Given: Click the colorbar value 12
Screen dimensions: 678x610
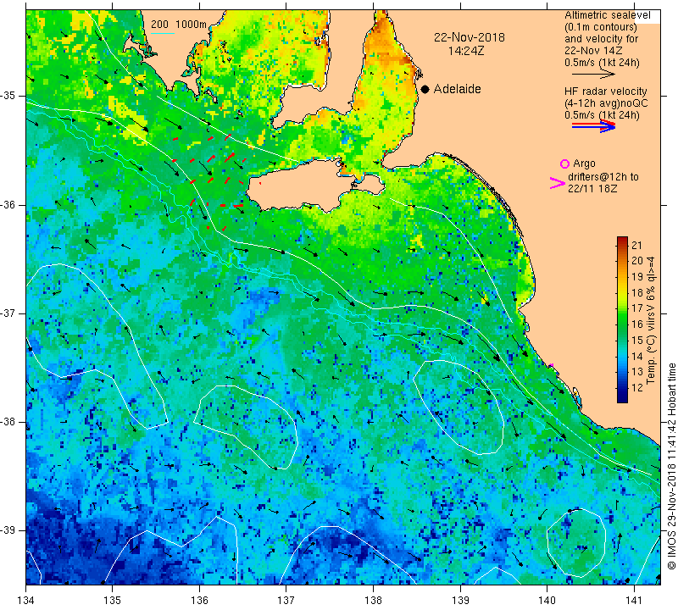Looking at the screenshot, I should point(637,388).
